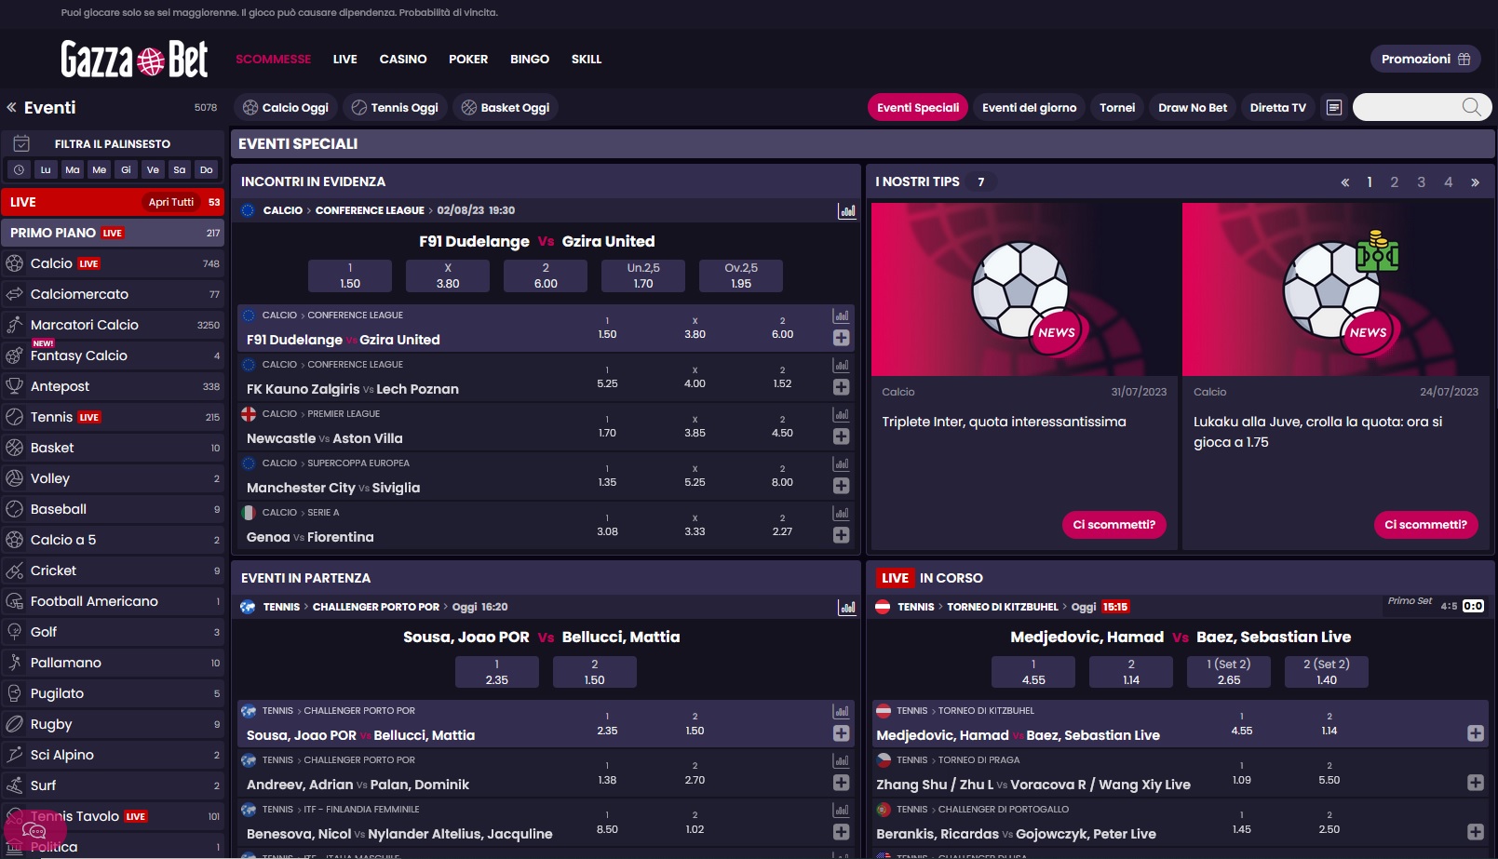The image size is (1498, 859).
Task: Click the search input field
Action: coord(1407,107)
